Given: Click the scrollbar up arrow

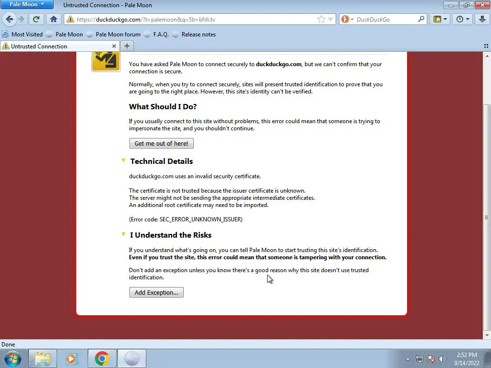Looking at the screenshot, I should coord(487,56).
